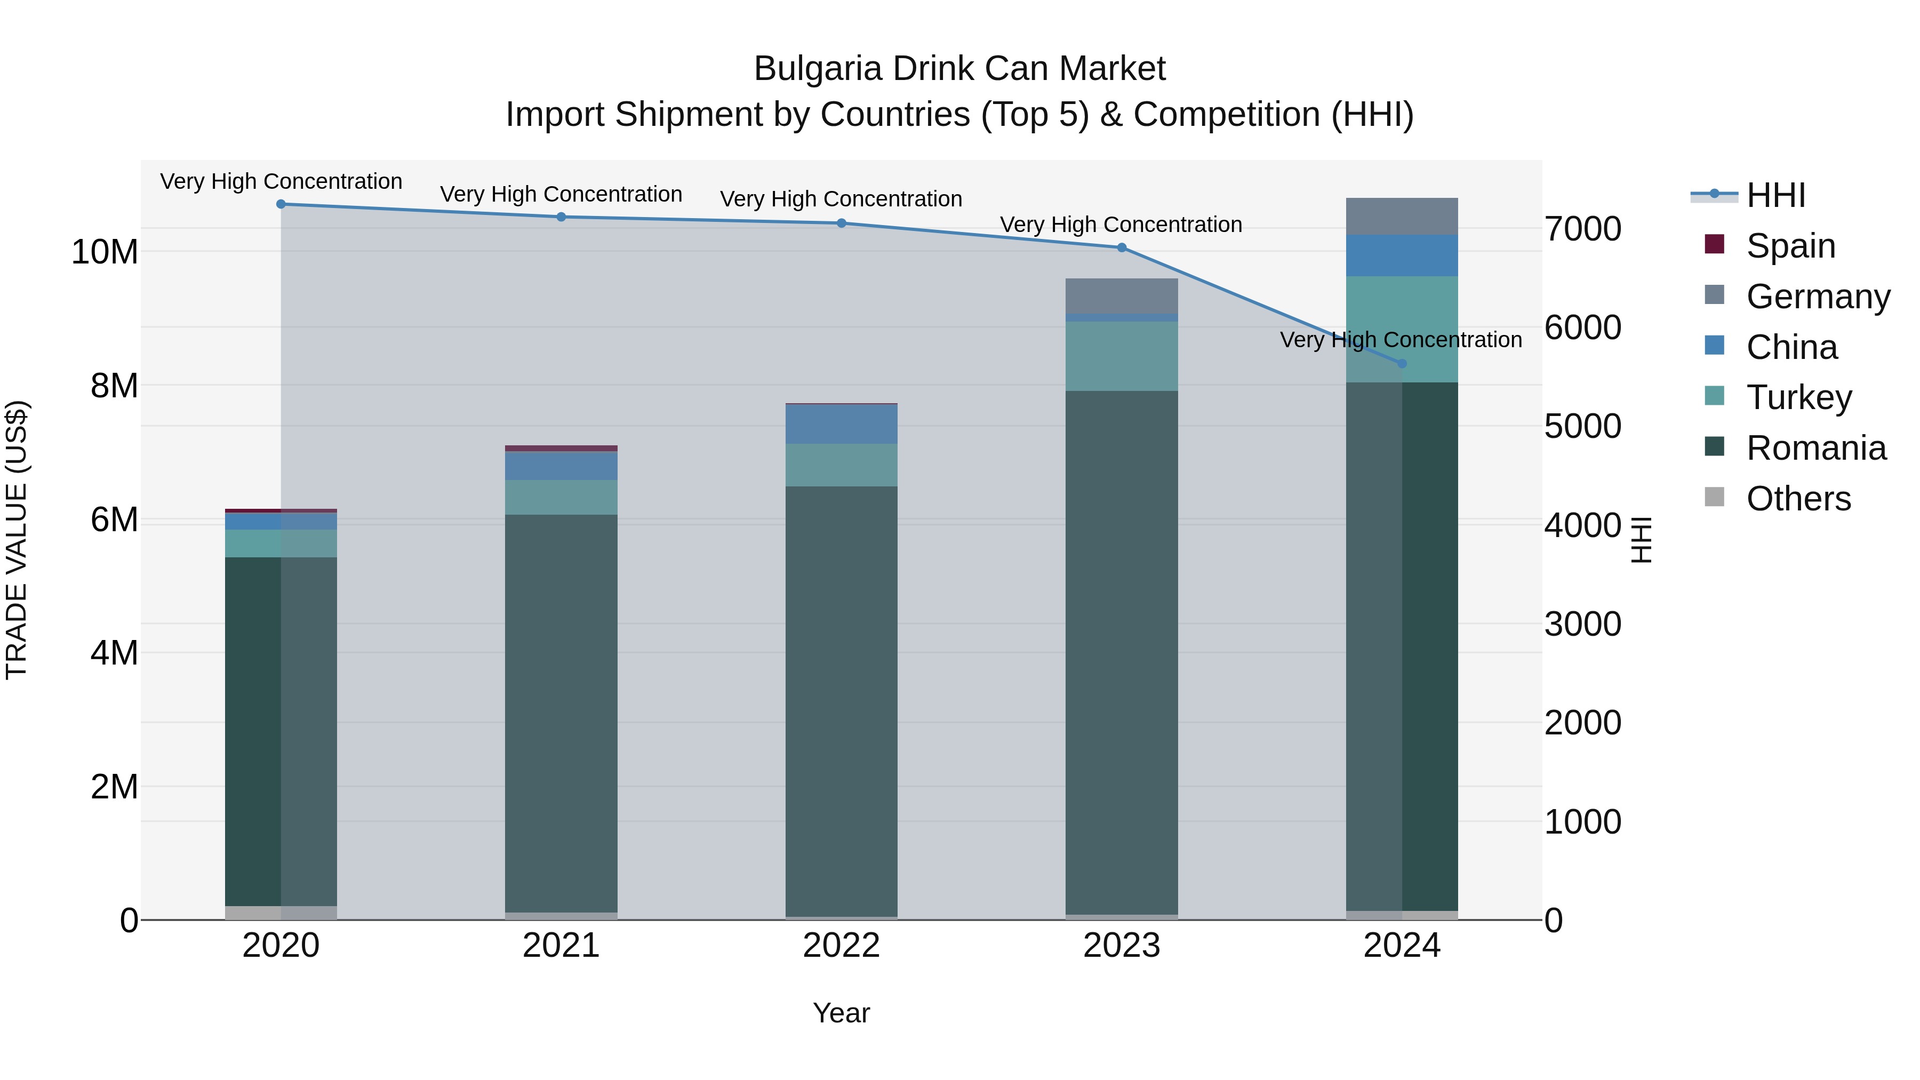Screen dimensions: 1920x1080
Task: Click the Very High Concentration label above 2022
Action: [x=842, y=199]
